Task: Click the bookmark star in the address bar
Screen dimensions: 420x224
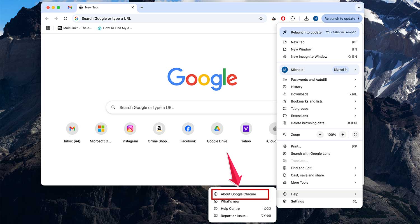Action: pyautogui.click(x=261, y=18)
